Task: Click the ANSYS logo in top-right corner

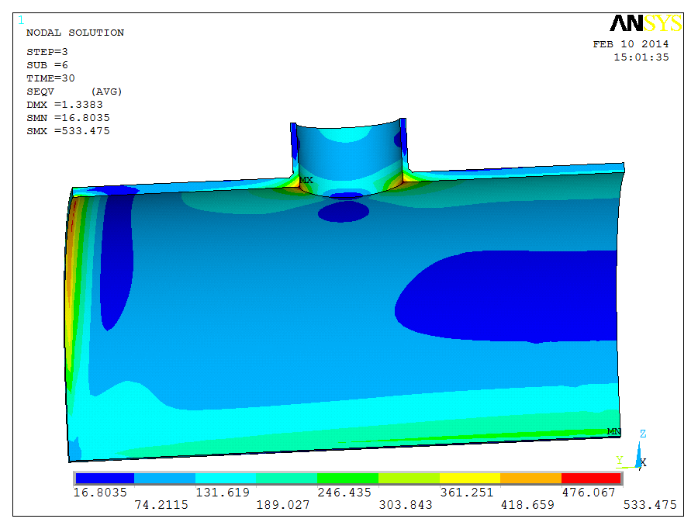Action: (x=645, y=23)
